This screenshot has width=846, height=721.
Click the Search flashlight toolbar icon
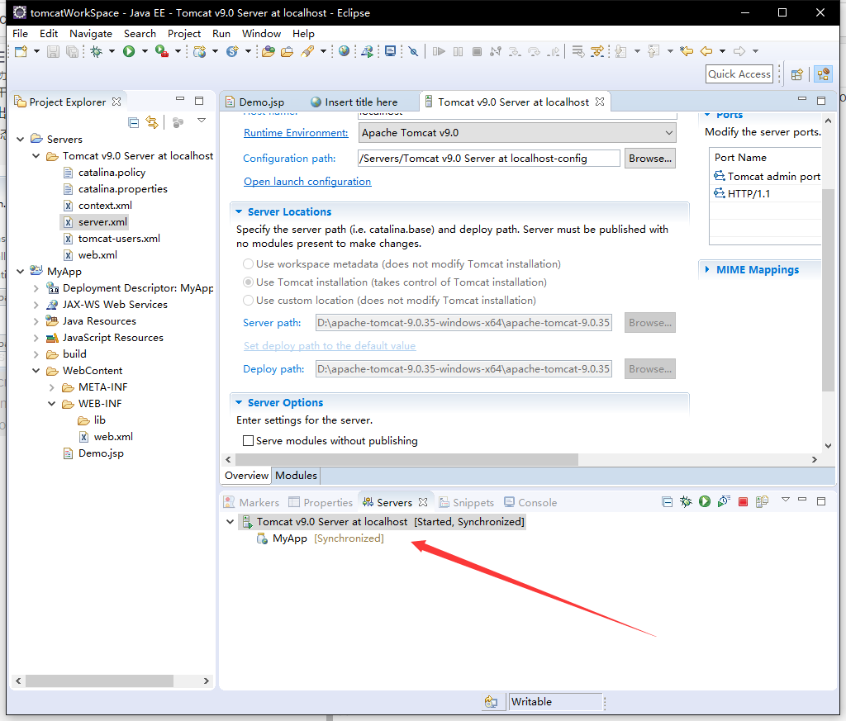[x=307, y=51]
